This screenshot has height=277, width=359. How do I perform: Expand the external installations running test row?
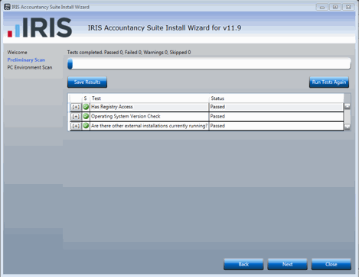(76, 126)
